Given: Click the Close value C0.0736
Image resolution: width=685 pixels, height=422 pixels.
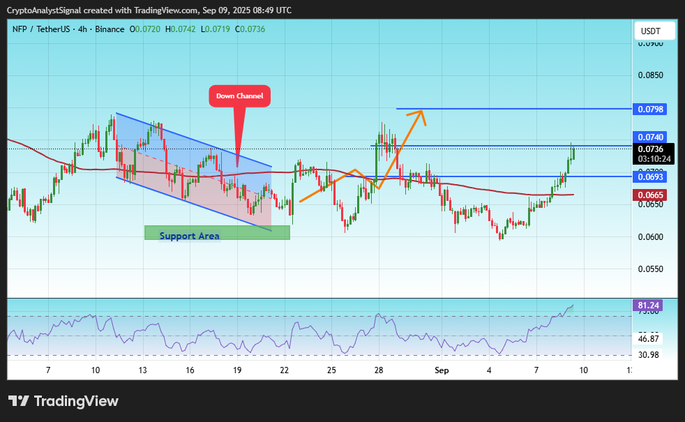Looking at the screenshot, I should click(250, 29).
